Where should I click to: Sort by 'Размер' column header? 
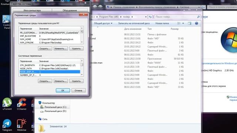[x=174, y=29]
